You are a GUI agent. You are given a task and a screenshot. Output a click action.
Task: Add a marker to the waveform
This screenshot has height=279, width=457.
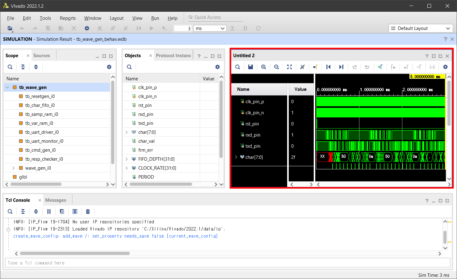click(x=380, y=67)
